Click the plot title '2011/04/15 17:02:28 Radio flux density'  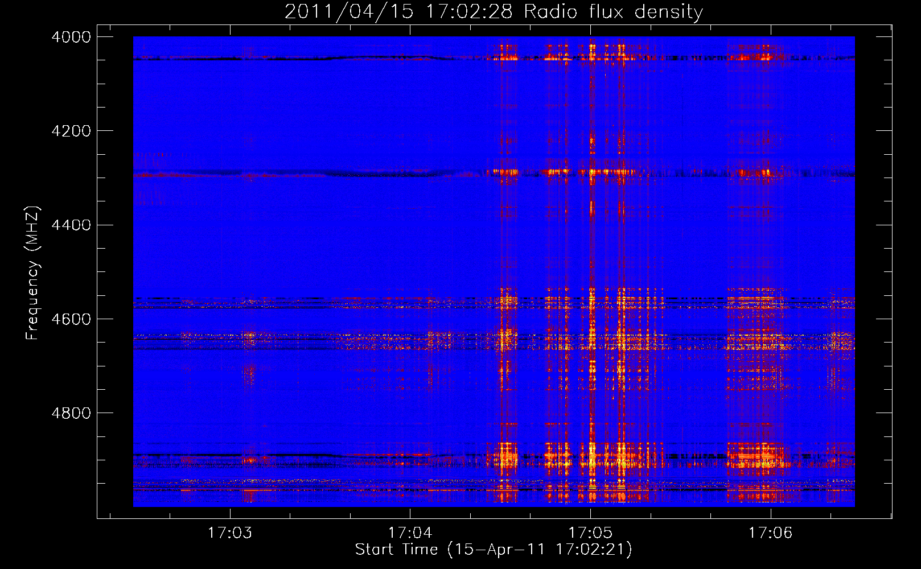(494, 12)
